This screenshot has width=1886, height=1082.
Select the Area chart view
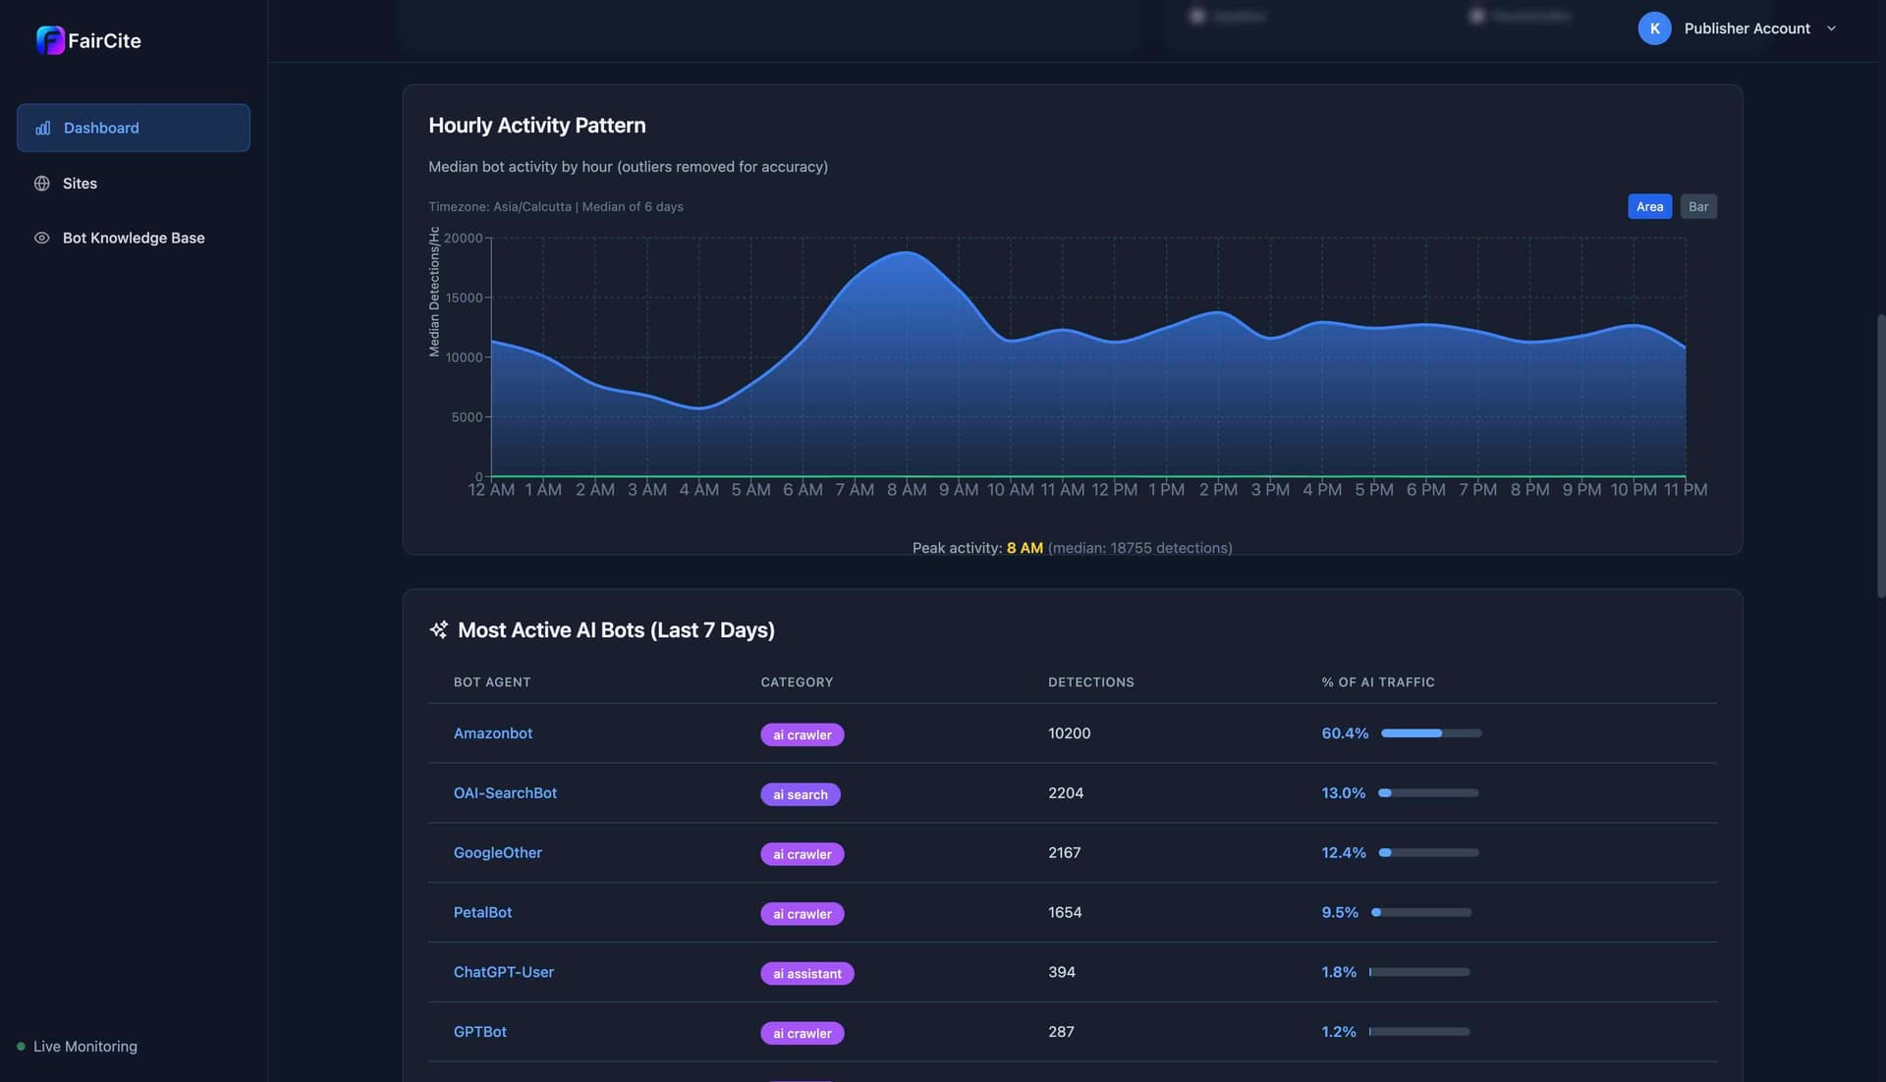coord(1649,206)
